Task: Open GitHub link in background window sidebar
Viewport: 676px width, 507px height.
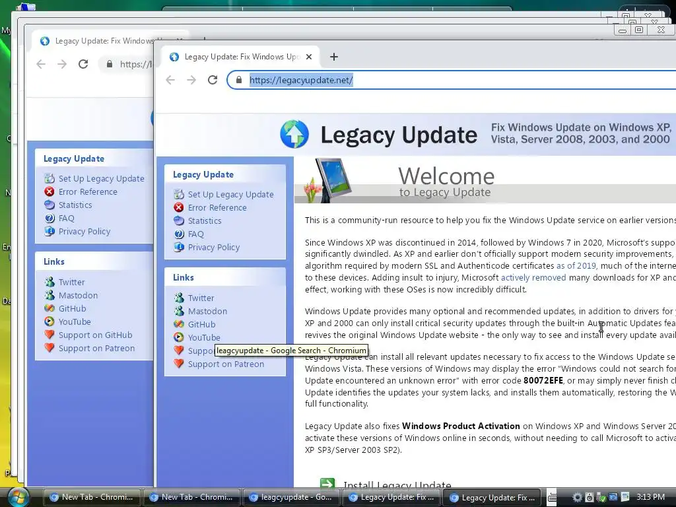Action: [x=72, y=308]
